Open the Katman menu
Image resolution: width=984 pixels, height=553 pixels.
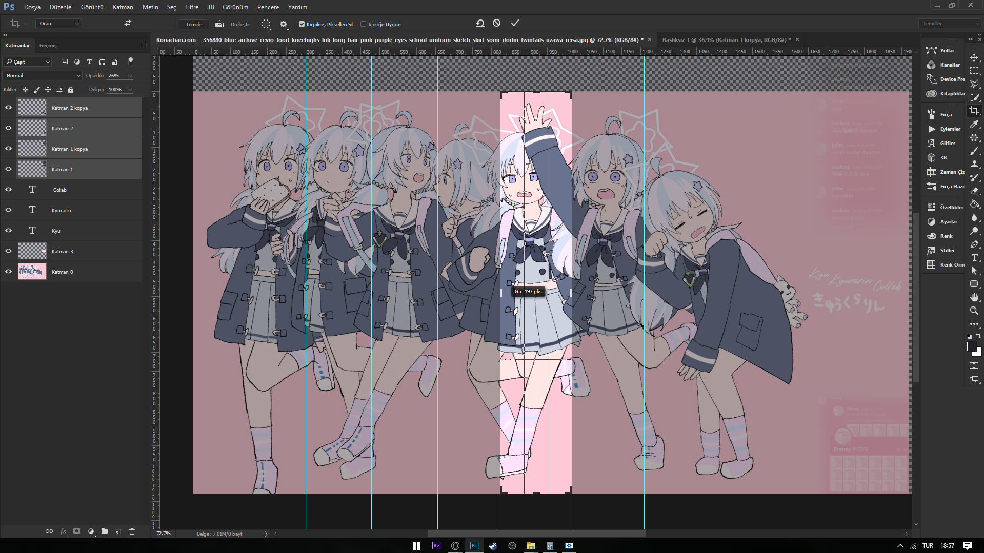[x=123, y=7]
